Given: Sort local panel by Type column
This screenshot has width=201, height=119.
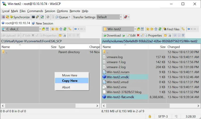Looking at the screenshot, I should [73, 47].
